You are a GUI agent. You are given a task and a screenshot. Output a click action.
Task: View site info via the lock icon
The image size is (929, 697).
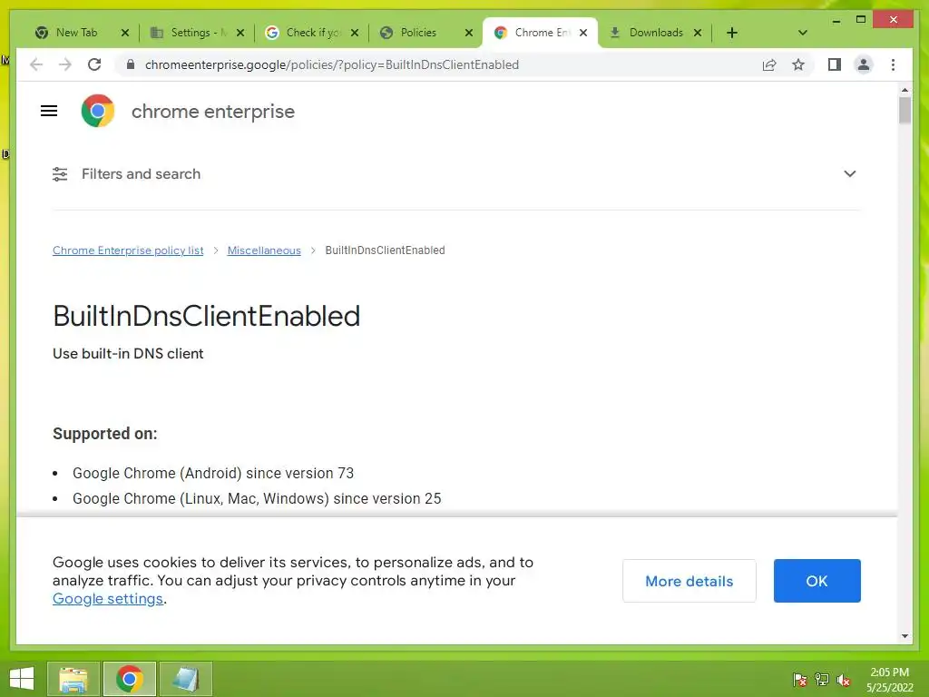131,64
